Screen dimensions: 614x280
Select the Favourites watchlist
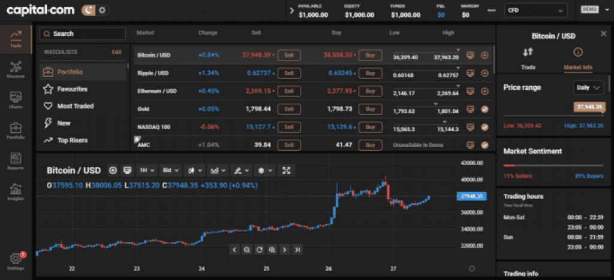(x=83, y=89)
